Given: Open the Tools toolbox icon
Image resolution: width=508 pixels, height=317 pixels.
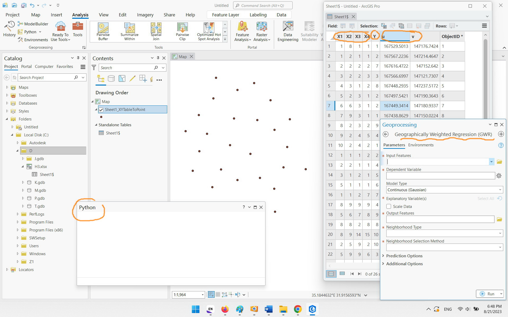Looking at the screenshot, I should [x=78, y=29].
